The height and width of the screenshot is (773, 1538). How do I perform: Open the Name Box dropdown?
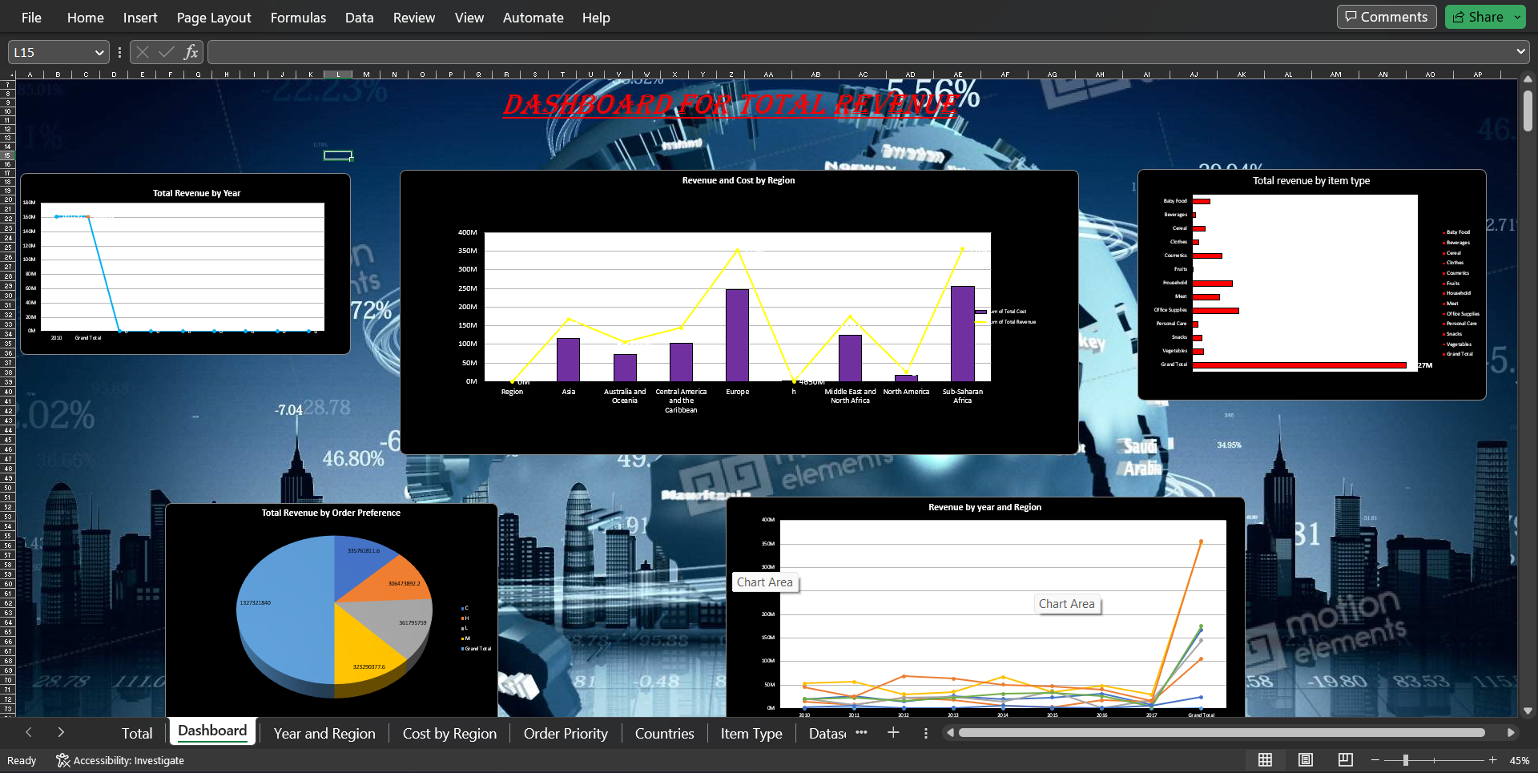tap(99, 53)
